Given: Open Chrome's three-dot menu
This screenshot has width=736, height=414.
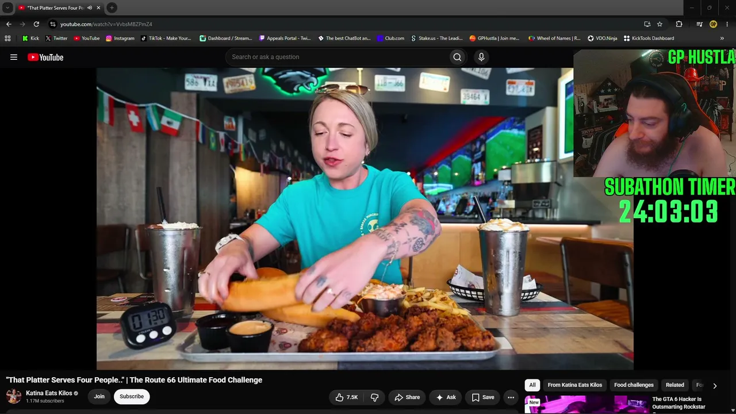Looking at the screenshot, I should tap(727, 24).
